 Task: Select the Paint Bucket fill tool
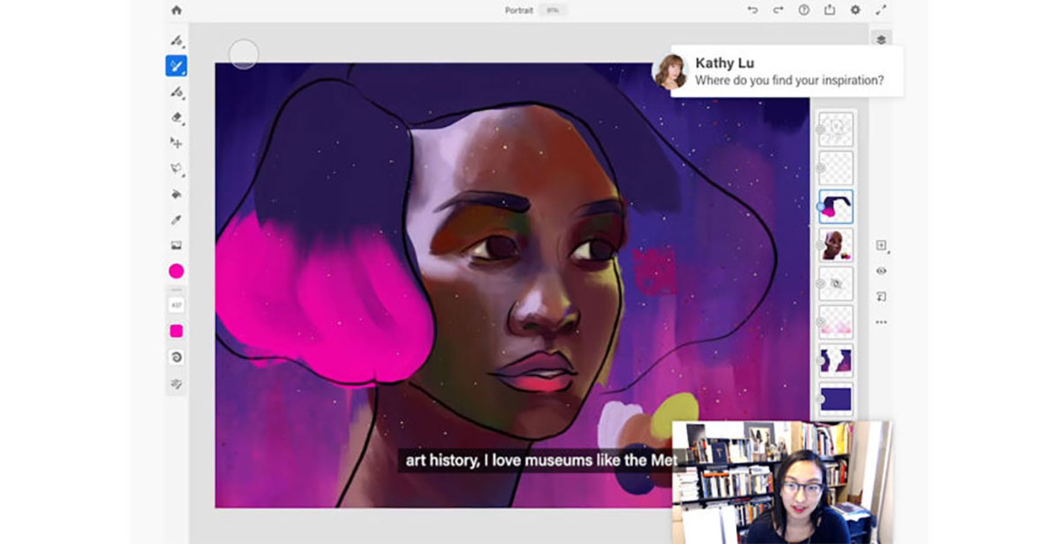click(176, 195)
